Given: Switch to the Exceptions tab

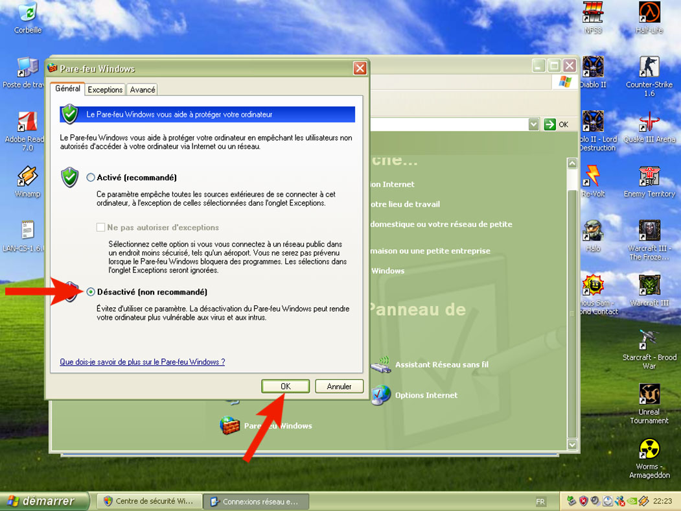Looking at the screenshot, I should tap(105, 89).
